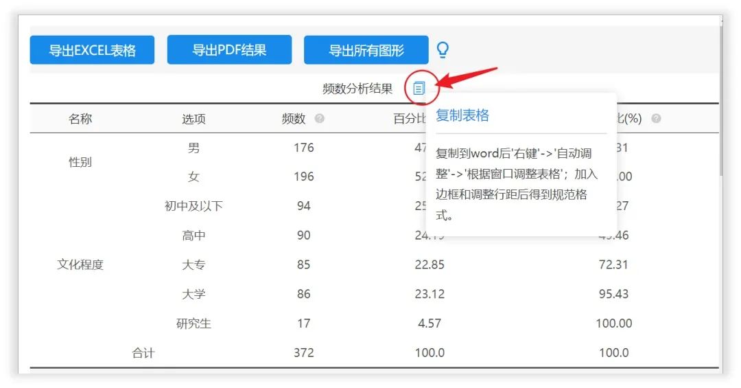
Task: Click the 文化程度 row label
Action: tap(80, 264)
